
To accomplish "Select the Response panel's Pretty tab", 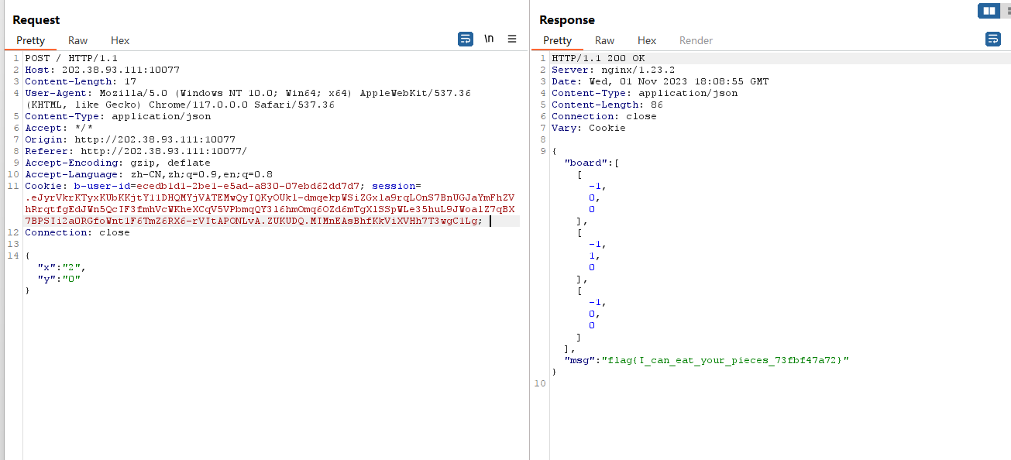I will [557, 40].
